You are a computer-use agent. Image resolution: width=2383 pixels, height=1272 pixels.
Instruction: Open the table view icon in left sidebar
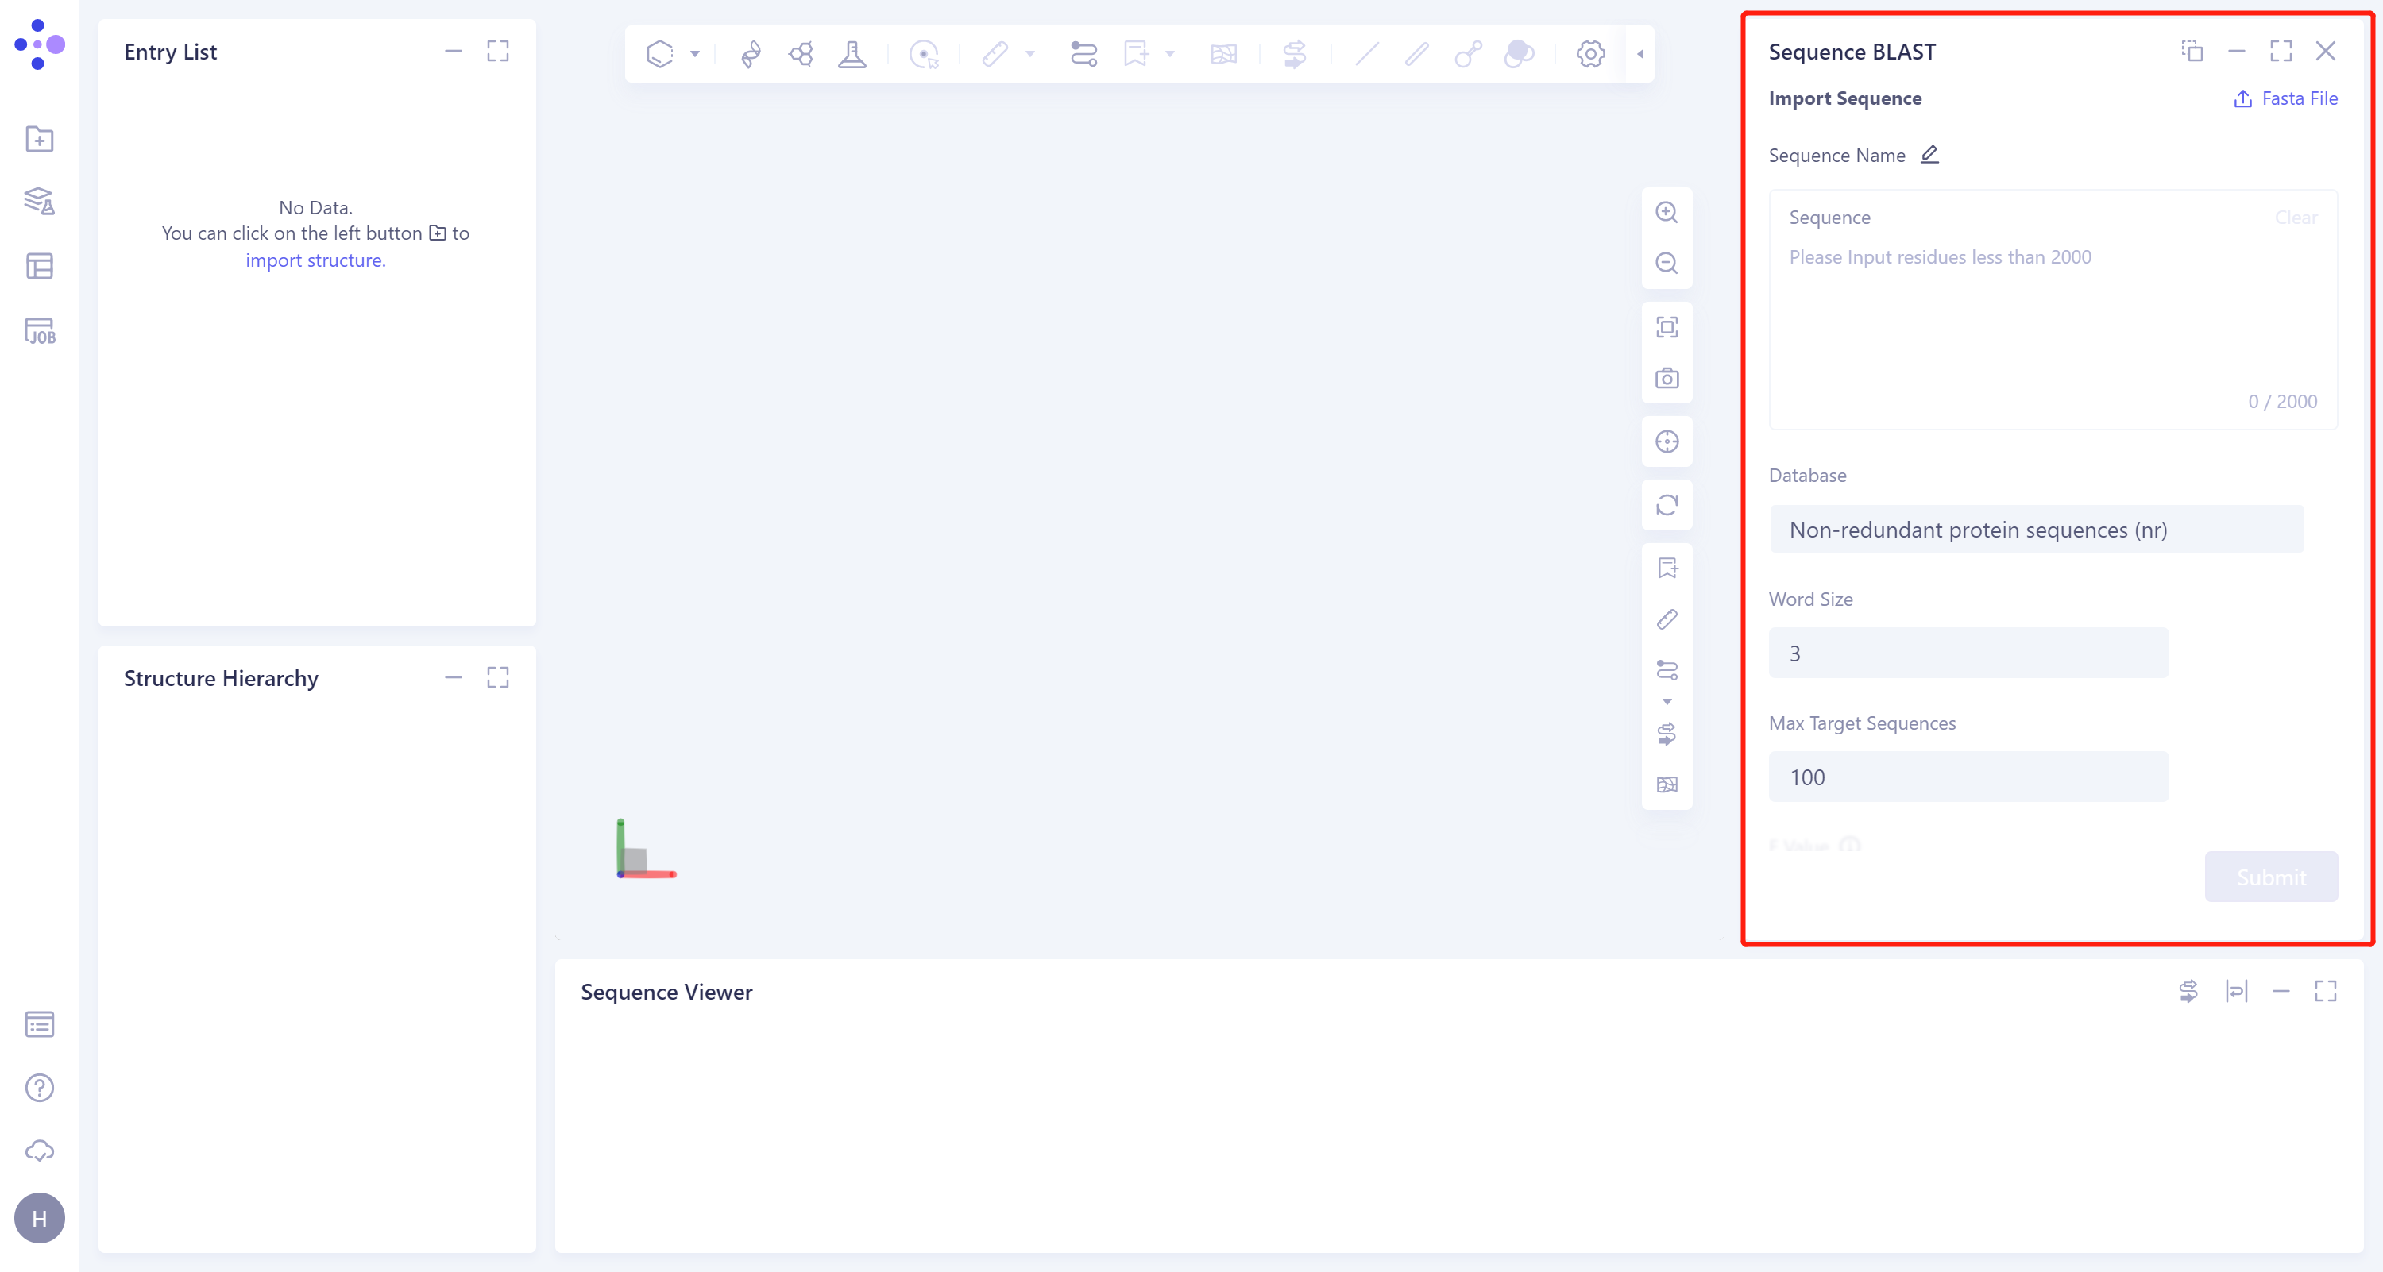coord(39,266)
